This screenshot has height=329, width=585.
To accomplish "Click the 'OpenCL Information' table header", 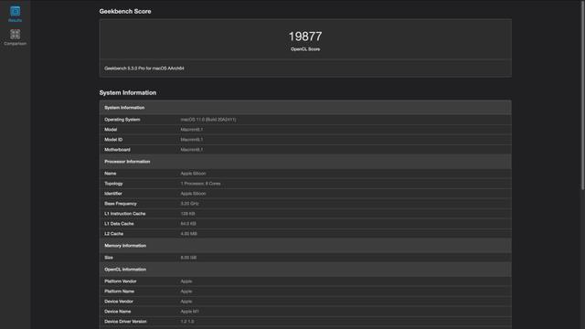I will [305, 270].
